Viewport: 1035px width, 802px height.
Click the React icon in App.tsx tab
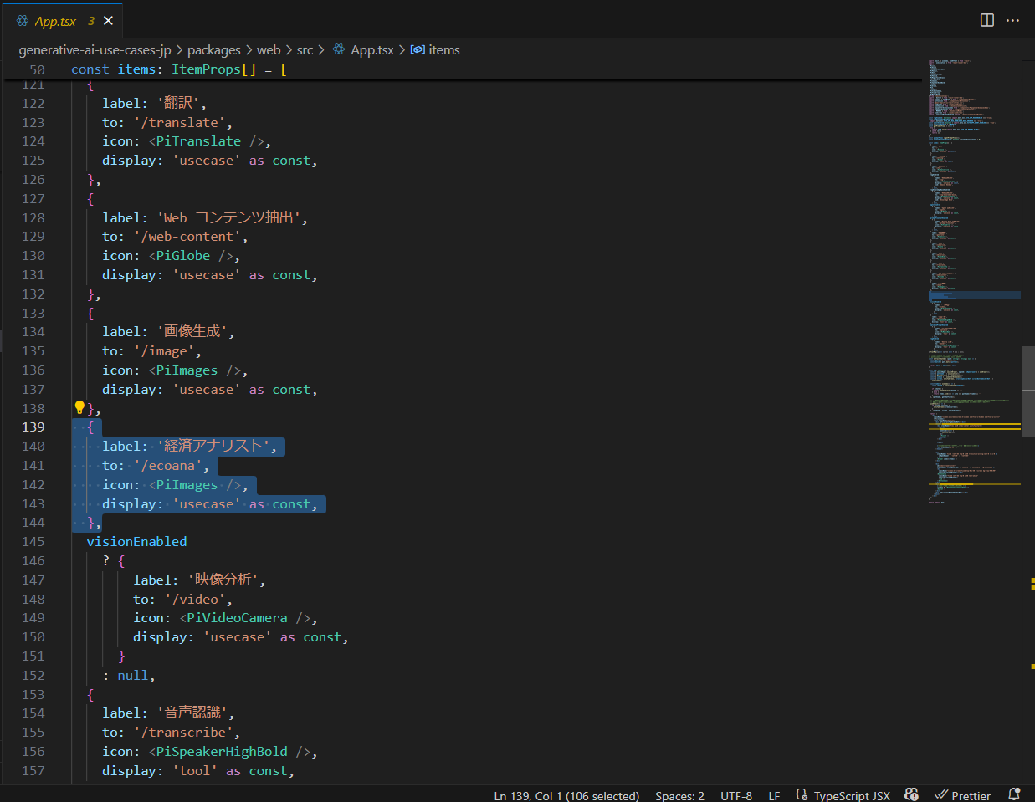click(23, 21)
